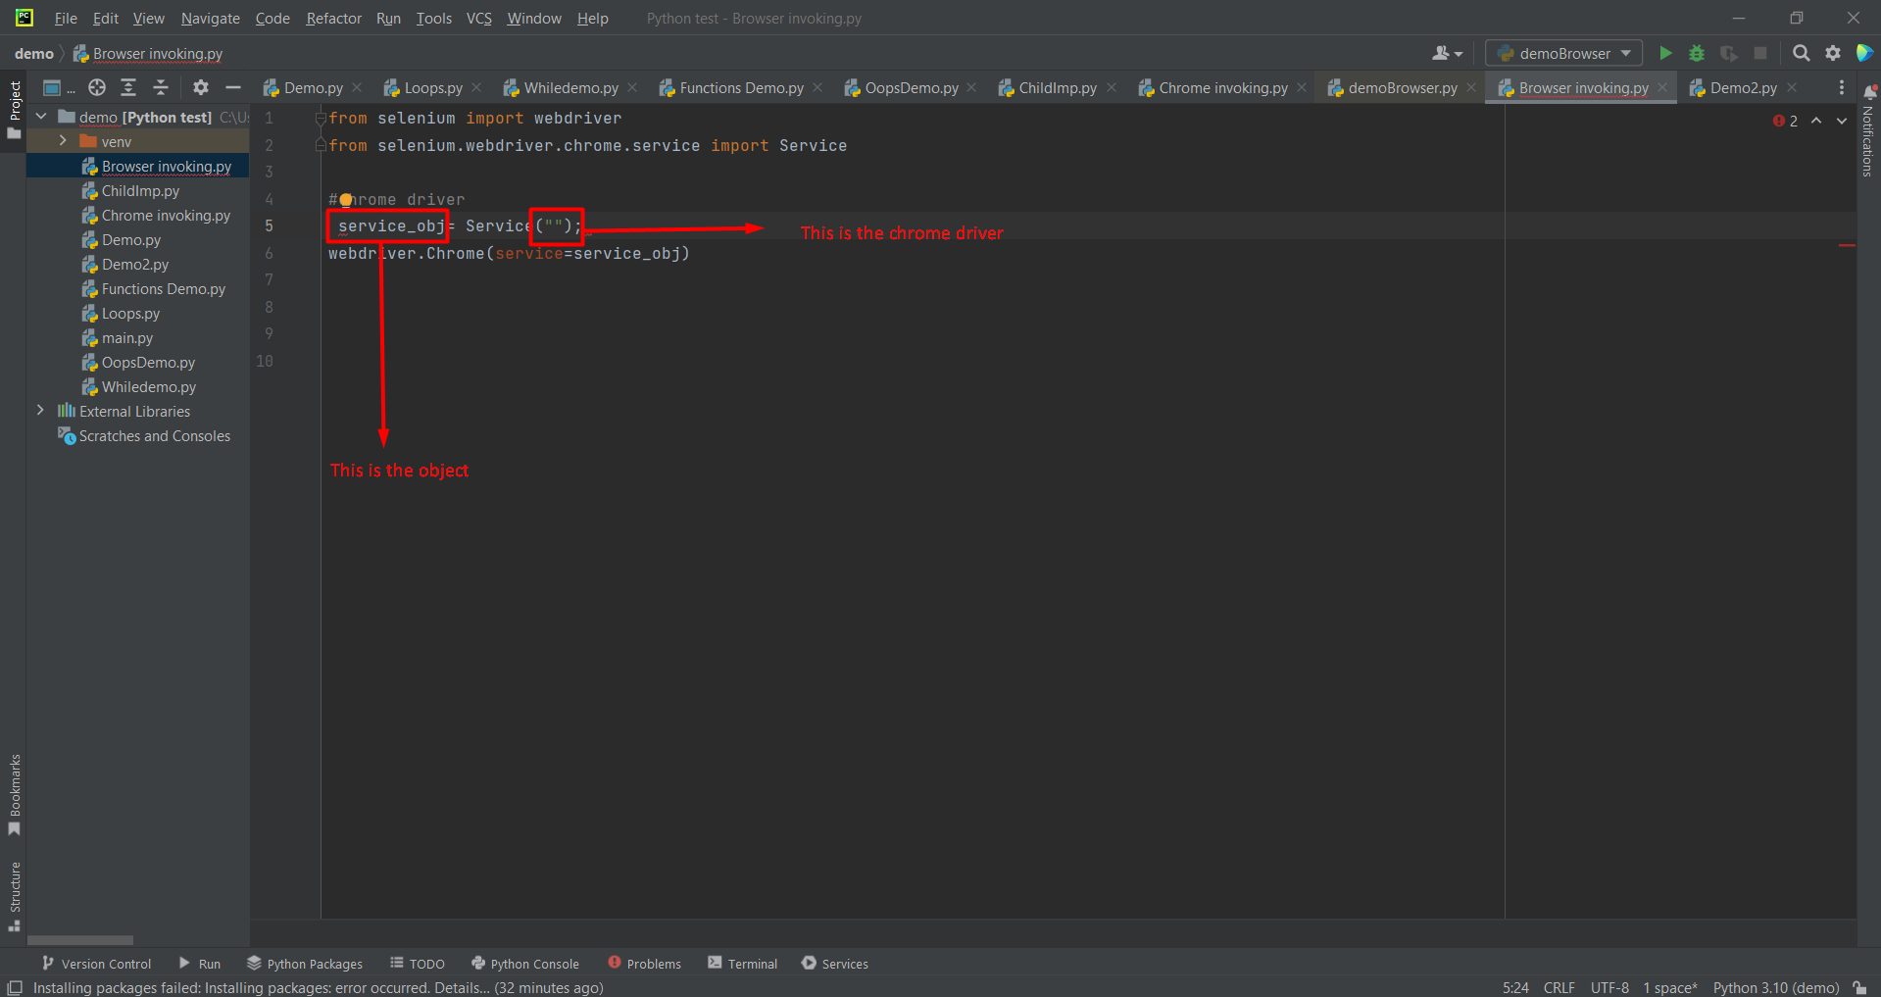Click Python 3.10 (demo) interpreter selector
The width and height of the screenshot is (1881, 997).
tap(1775, 987)
